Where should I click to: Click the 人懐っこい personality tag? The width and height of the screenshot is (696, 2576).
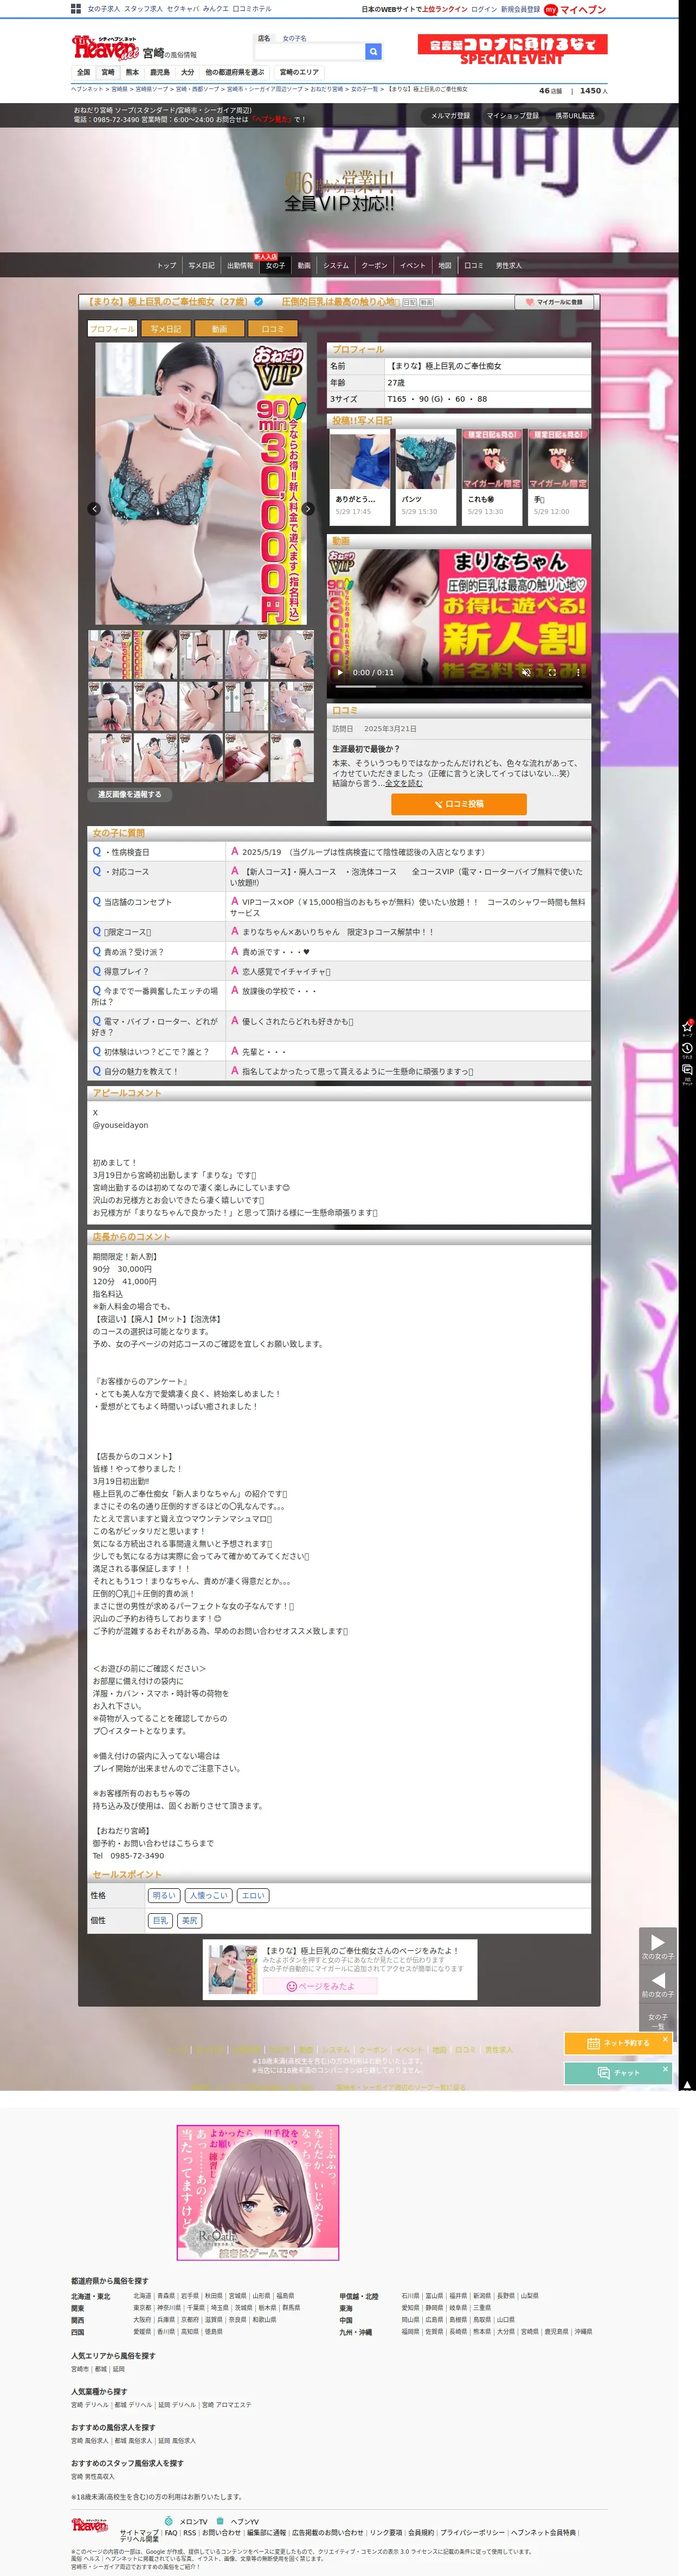pyautogui.click(x=209, y=1895)
